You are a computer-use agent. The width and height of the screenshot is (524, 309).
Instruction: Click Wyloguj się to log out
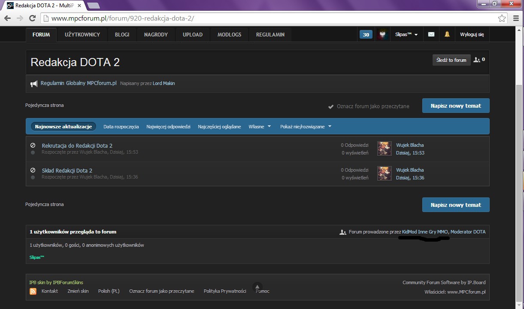point(472,34)
